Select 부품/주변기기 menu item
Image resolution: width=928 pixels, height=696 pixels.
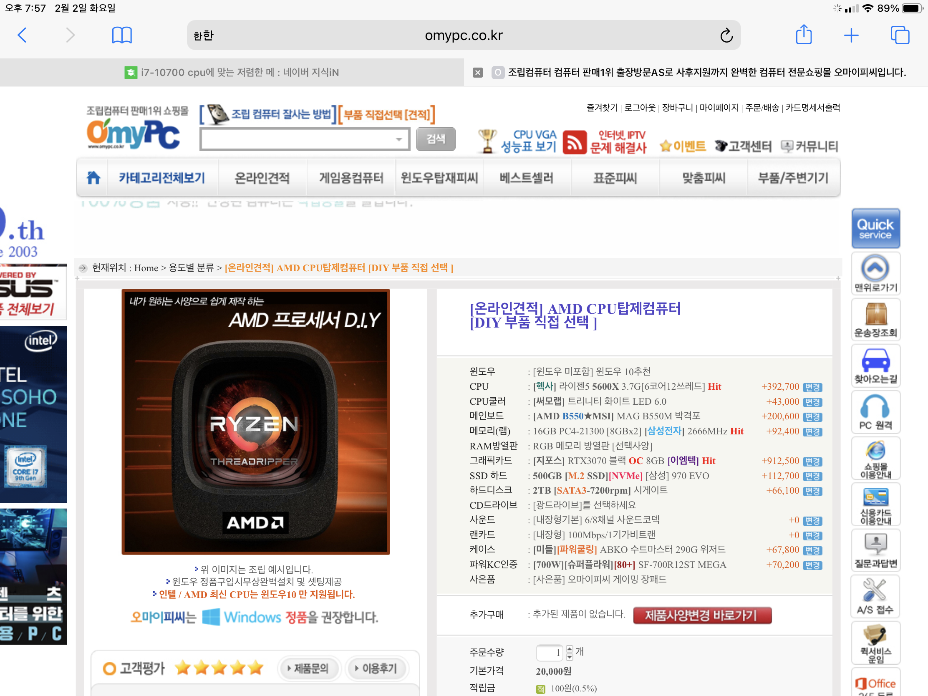793,178
